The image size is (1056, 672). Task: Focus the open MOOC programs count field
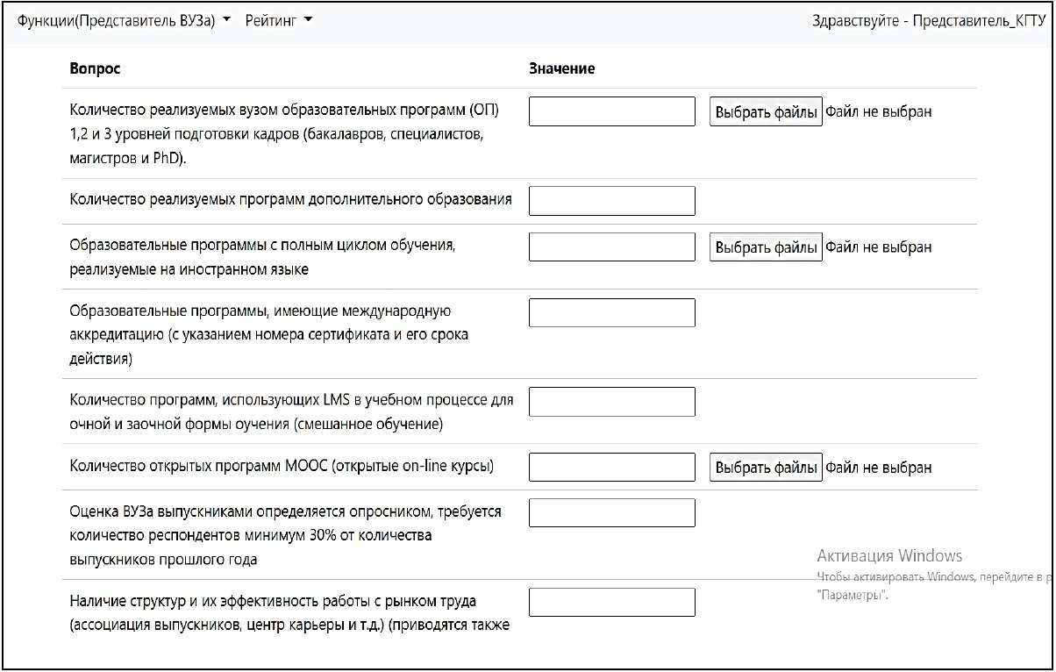[x=612, y=468]
